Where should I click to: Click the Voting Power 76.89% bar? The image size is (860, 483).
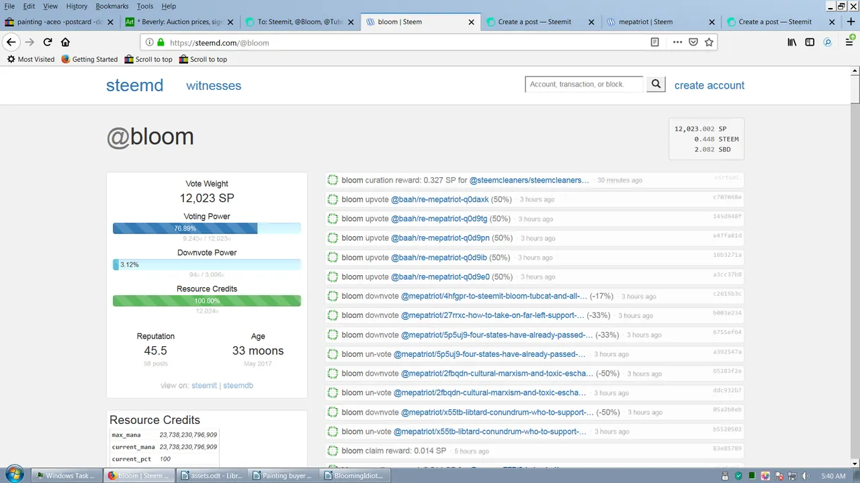tap(207, 228)
